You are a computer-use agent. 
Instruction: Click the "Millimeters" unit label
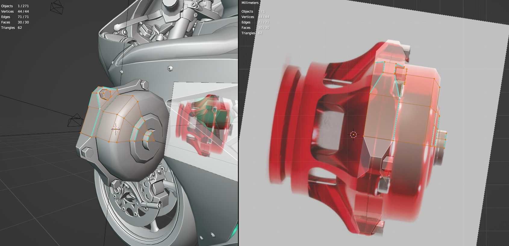coord(250,3)
